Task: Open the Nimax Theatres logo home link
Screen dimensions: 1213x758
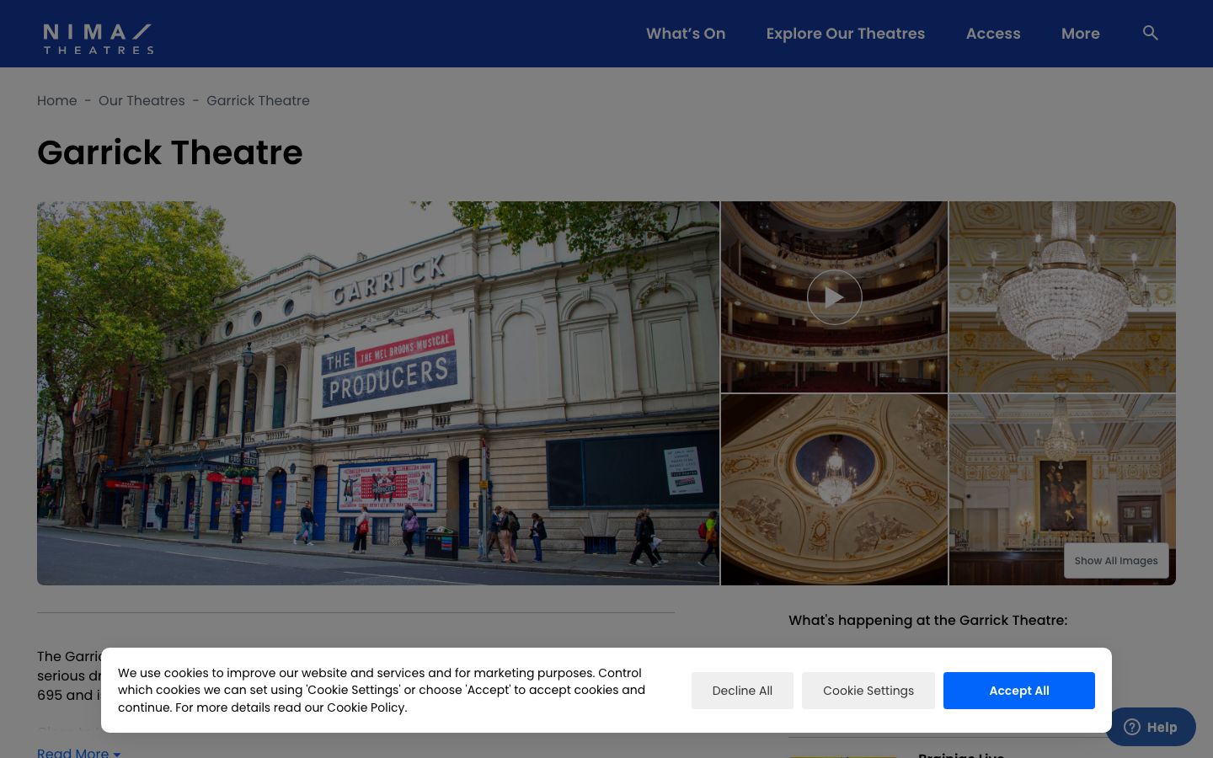Action: pyautogui.click(x=98, y=39)
